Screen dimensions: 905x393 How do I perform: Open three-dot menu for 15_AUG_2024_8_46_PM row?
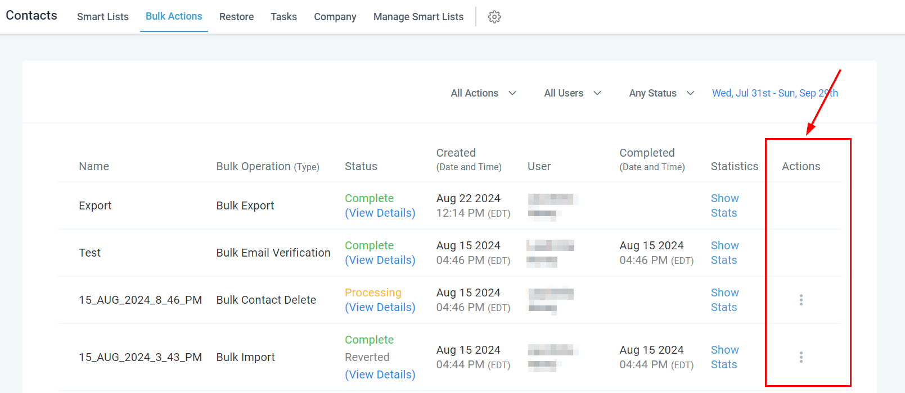click(801, 300)
